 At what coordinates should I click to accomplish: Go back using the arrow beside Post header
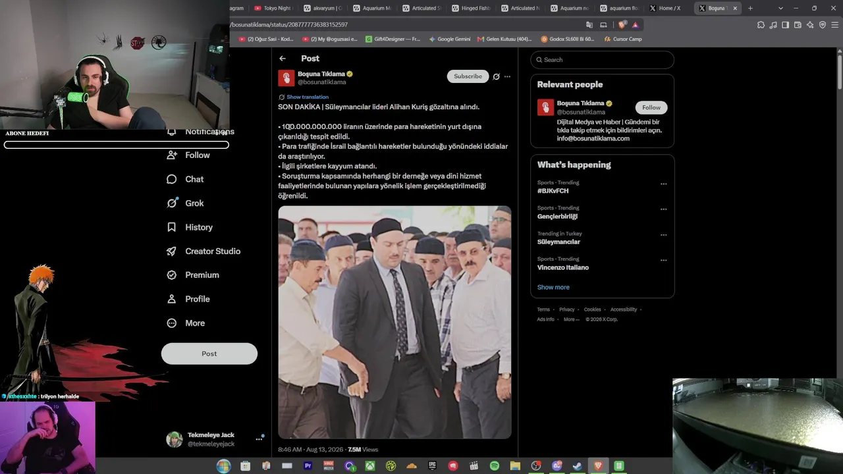(283, 59)
